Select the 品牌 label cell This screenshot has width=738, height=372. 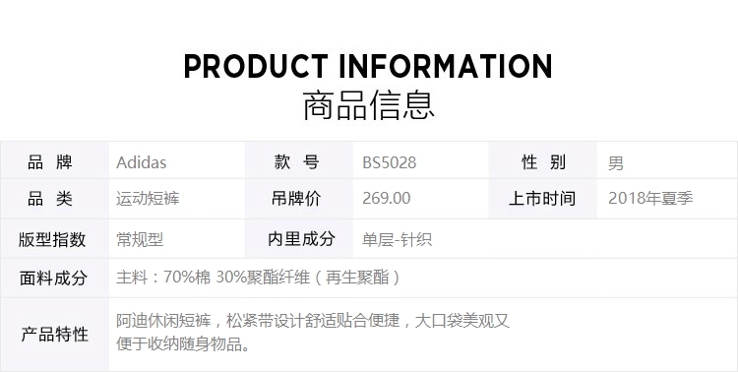pyautogui.click(x=54, y=161)
